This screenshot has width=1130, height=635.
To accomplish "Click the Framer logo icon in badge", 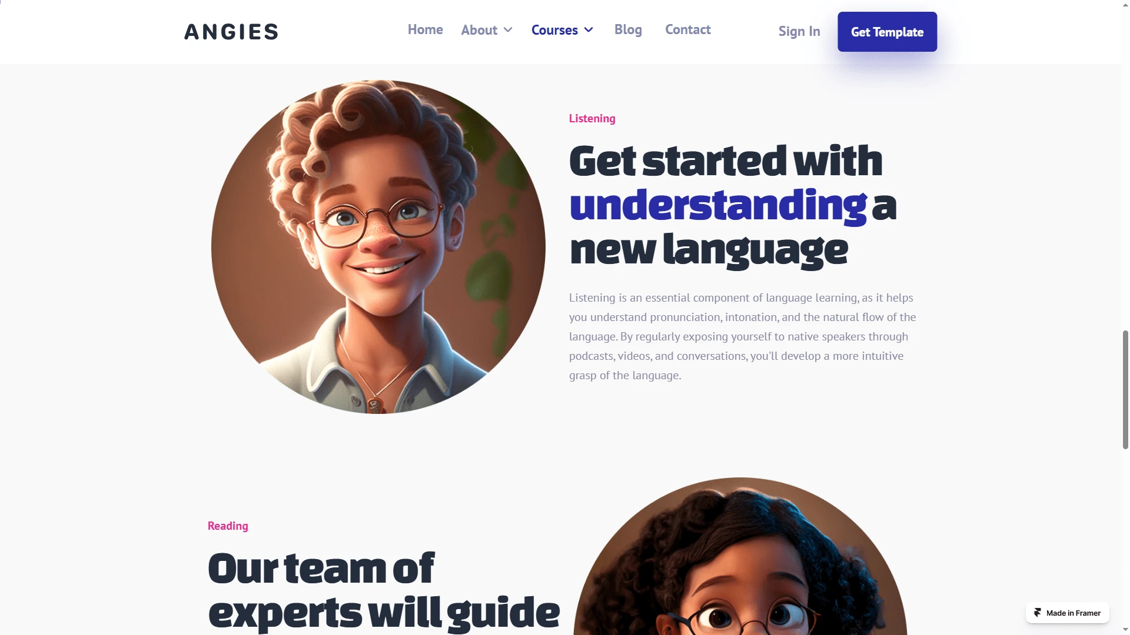I will [1038, 613].
